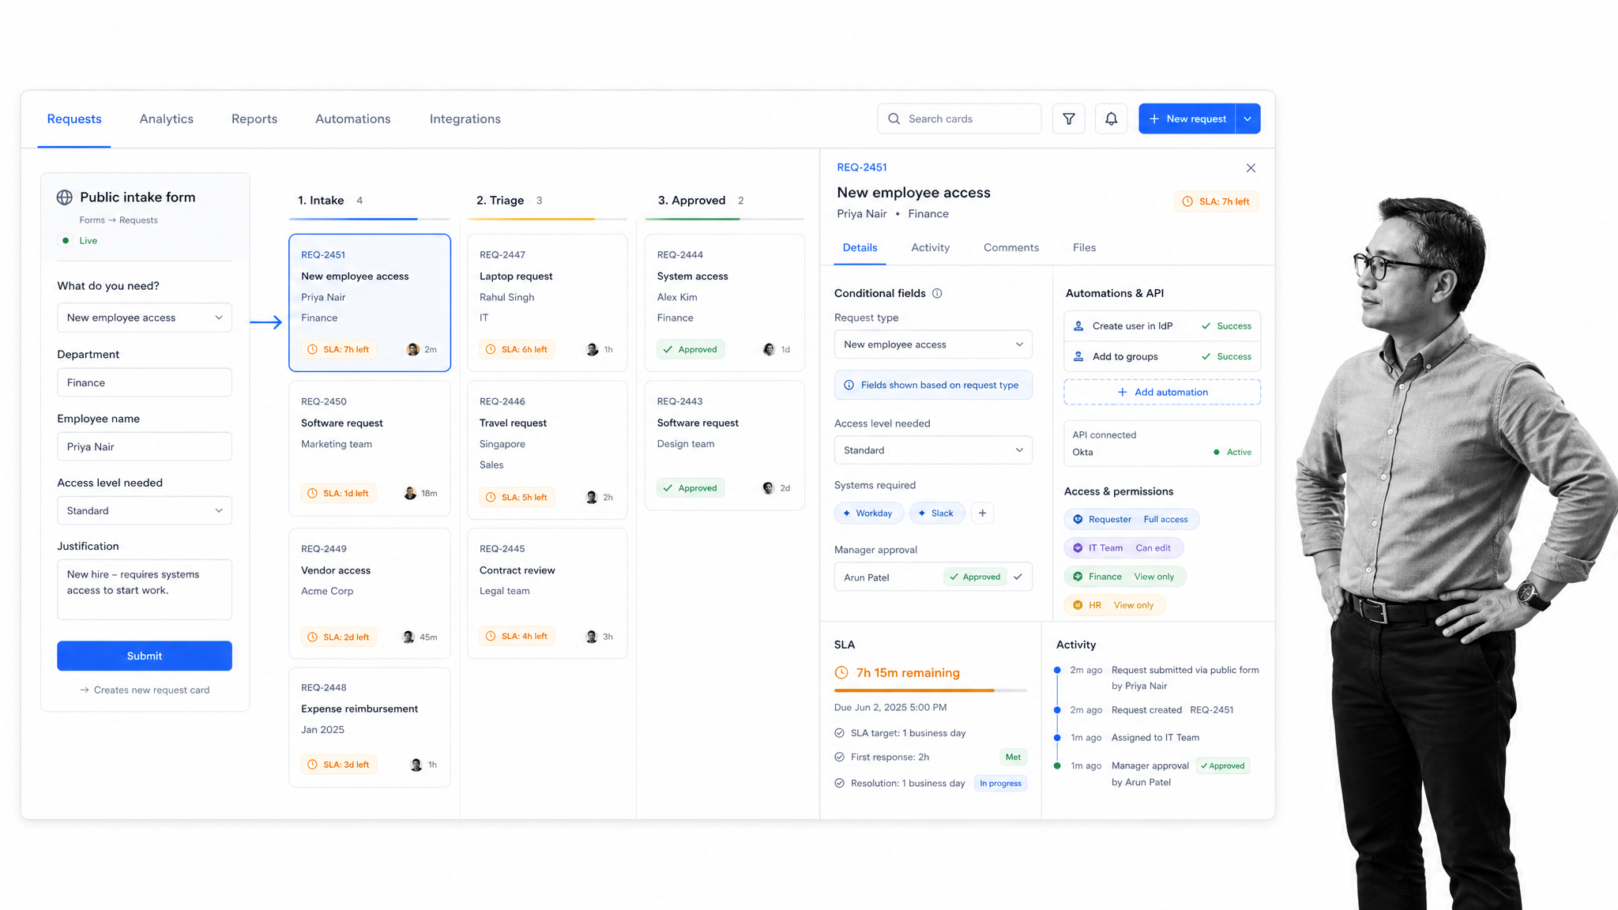Open the filter icon button

click(x=1068, y=118)
